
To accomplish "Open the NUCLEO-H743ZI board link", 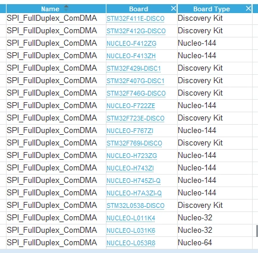I will coord(130,168).
